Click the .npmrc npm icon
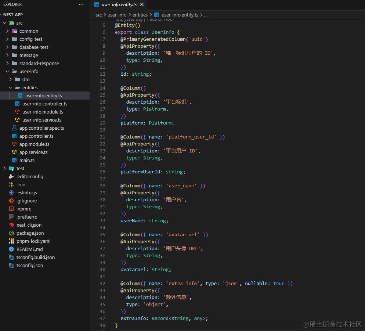 pyautogui.click(x=11, y=209)
